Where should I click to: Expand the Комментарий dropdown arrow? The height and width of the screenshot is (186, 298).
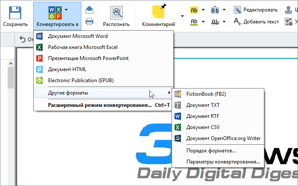(x=182, y=16)
